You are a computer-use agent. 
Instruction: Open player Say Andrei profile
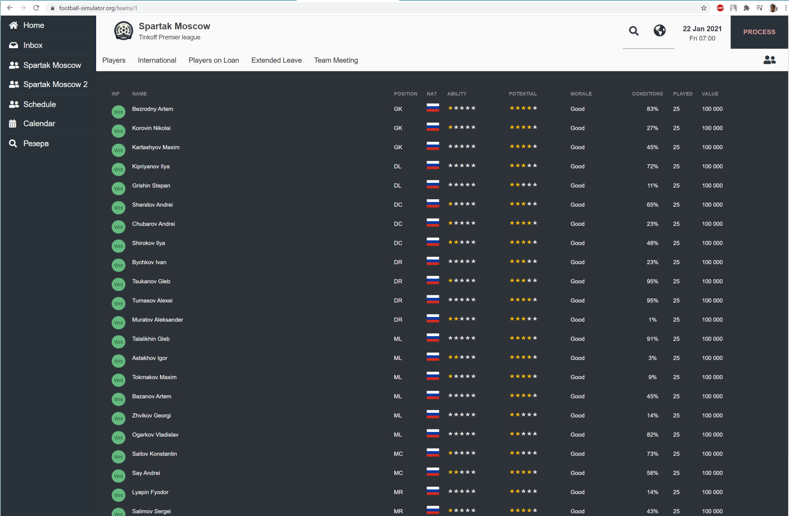pos(146,473)
